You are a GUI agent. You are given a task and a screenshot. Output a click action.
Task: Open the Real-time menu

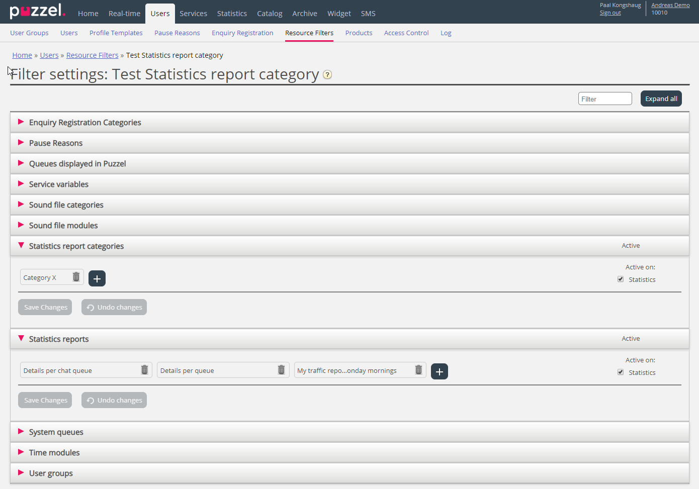pos(124,14)
